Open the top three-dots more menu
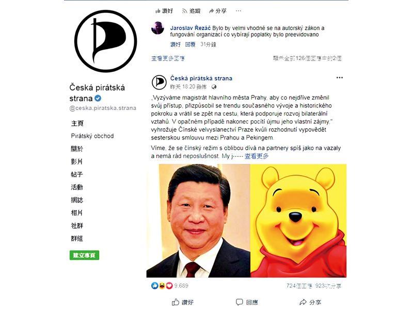413x310 pixels. pyautogui.click(x=238, y=11)
